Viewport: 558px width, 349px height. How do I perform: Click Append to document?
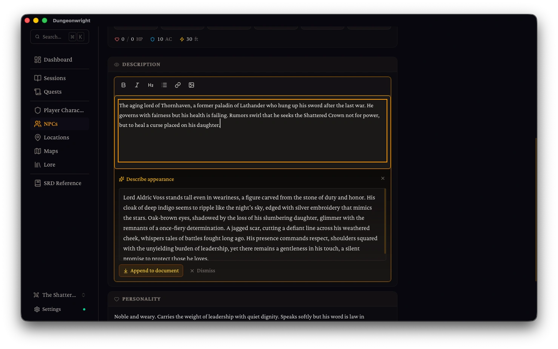151,270
